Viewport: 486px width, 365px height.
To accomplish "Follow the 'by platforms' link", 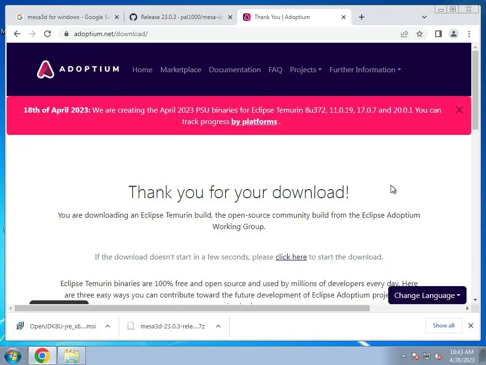I will coord(254,121).
